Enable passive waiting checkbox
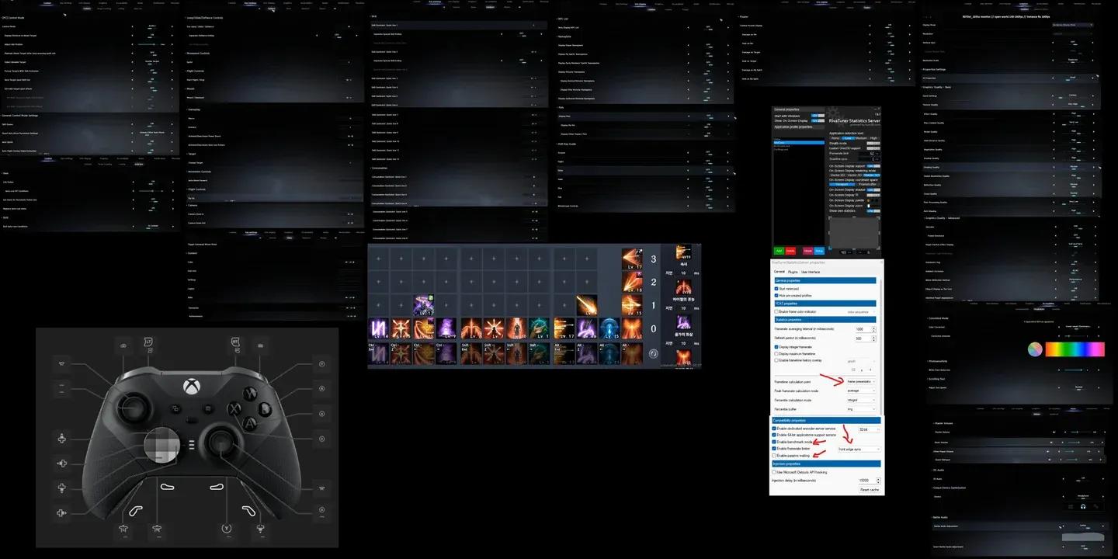 pos(773,456)
